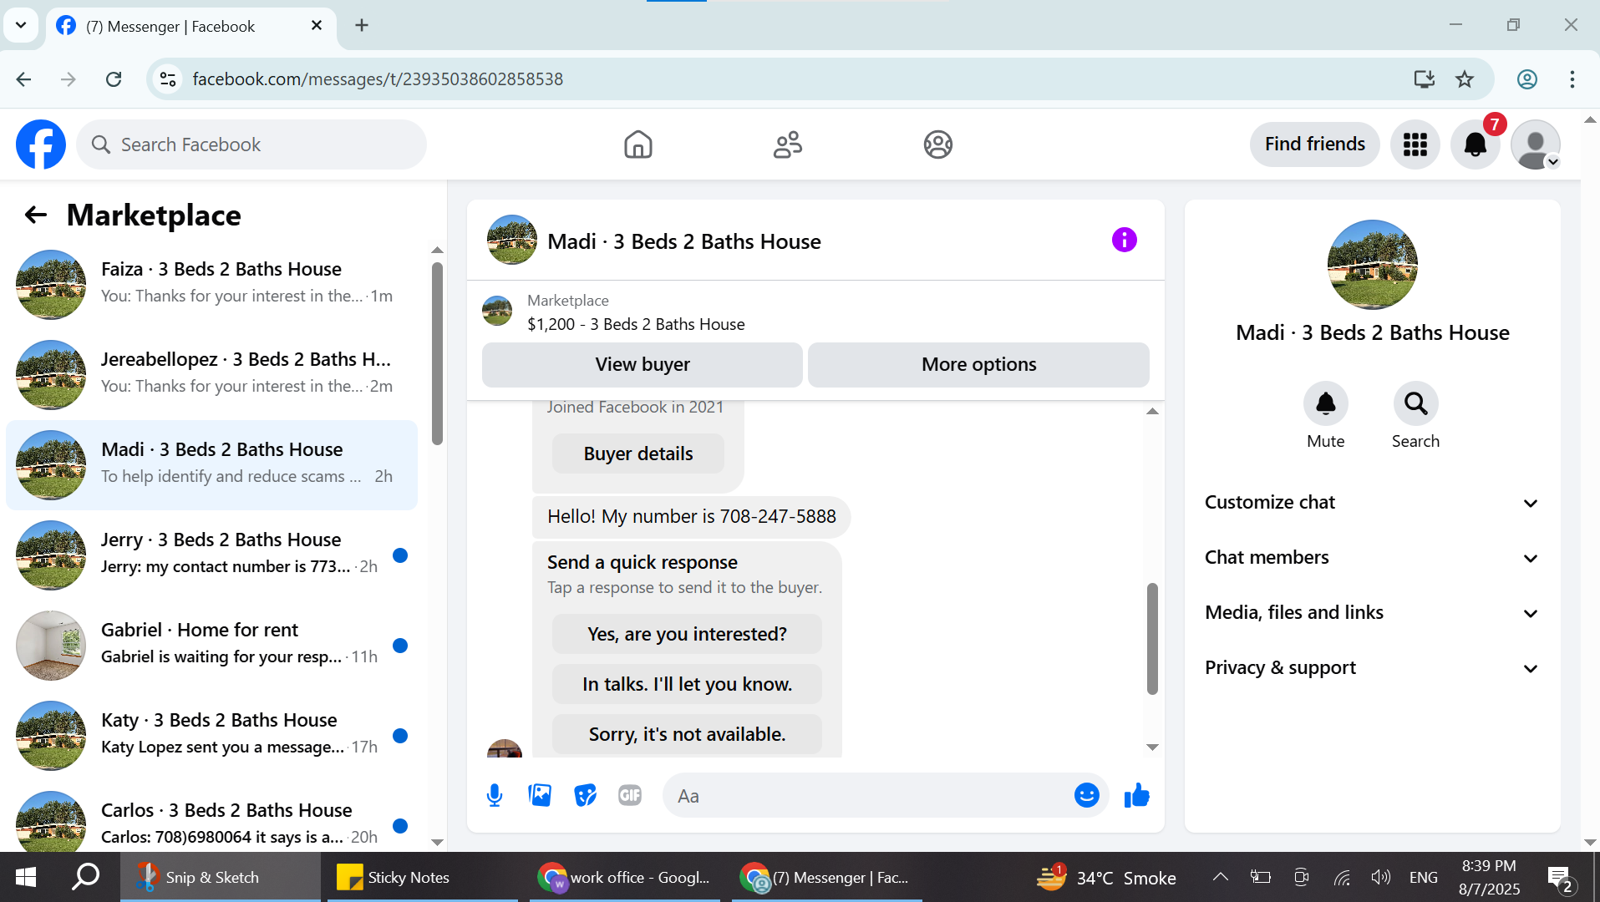The height and width of the screenshot is (902, 1600).
Task: Open conversation information purple icon
Action: (x=1125, y=241)
